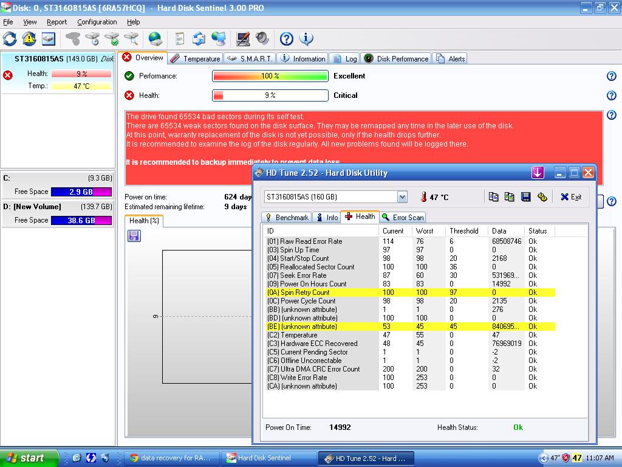Click the C: drive free space bar

point(81,192)
